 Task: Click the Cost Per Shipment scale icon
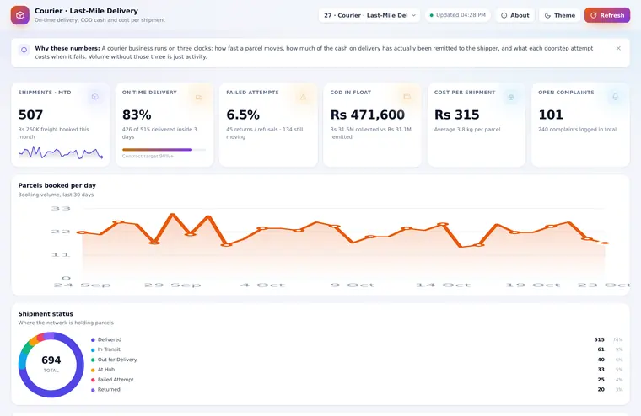coord(511,97)
